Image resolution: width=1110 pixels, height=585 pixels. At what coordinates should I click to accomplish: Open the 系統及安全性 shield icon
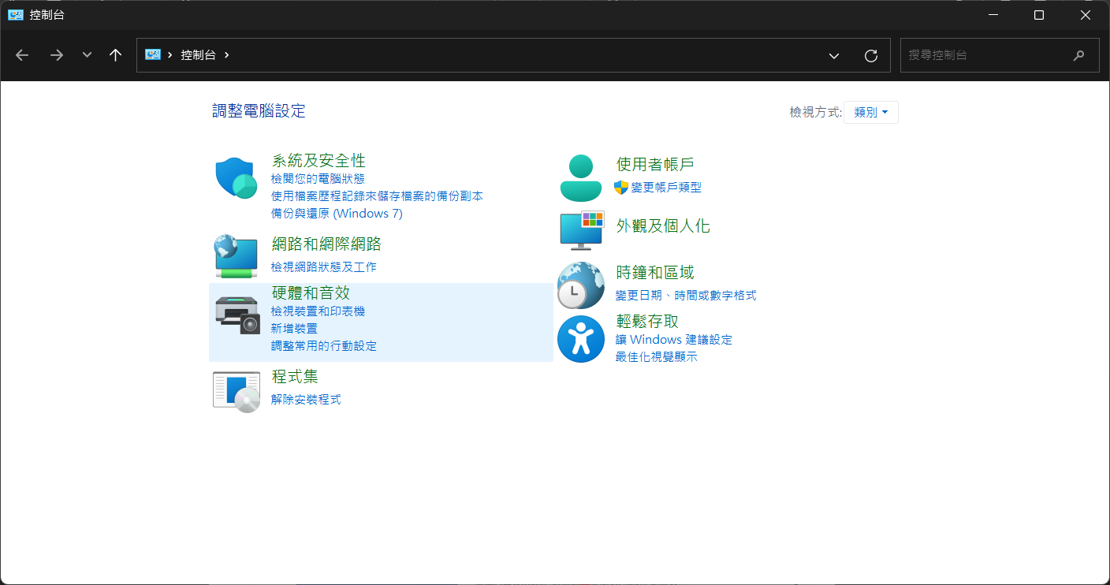(x=237, y=178)
